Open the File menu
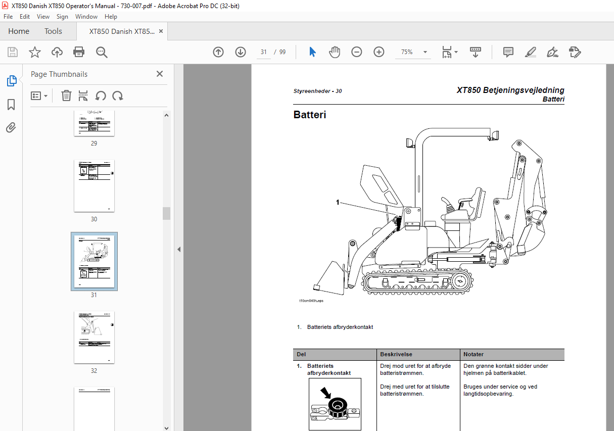 [x=8, y=17]
